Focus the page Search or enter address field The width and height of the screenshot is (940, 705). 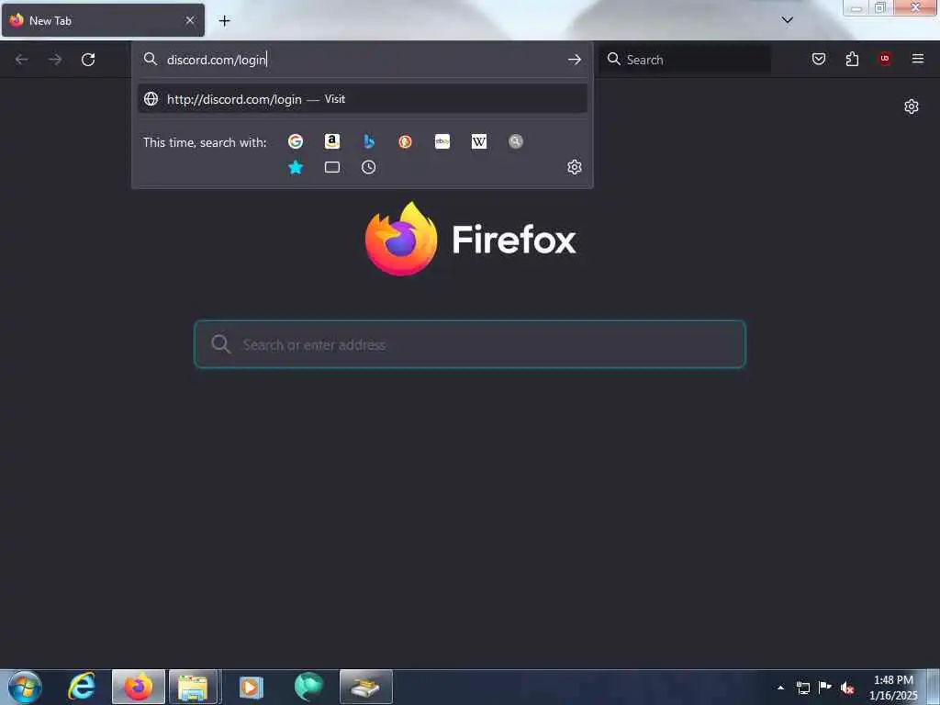[x=470, y=345]
